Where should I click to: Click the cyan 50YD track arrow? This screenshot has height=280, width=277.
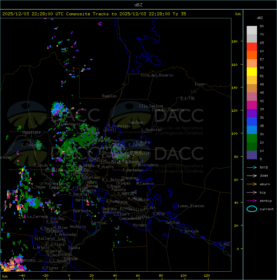(x=252, y=167)
